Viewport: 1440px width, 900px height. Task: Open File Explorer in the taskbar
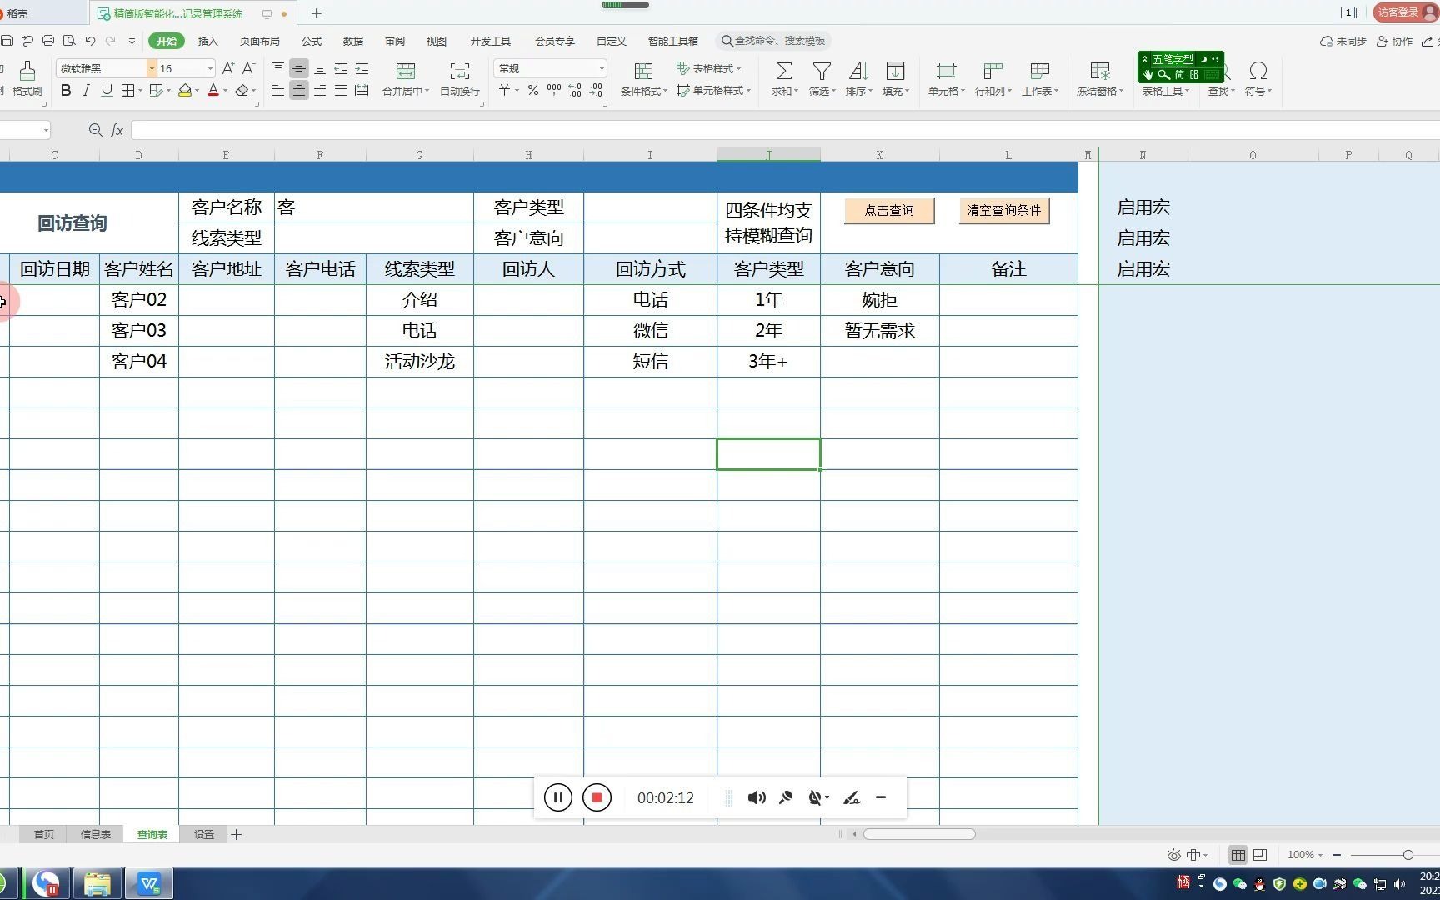point(97,883)
